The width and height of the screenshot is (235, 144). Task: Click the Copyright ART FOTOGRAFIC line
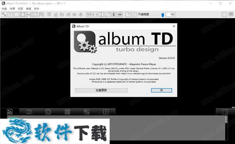click(124, 64)
